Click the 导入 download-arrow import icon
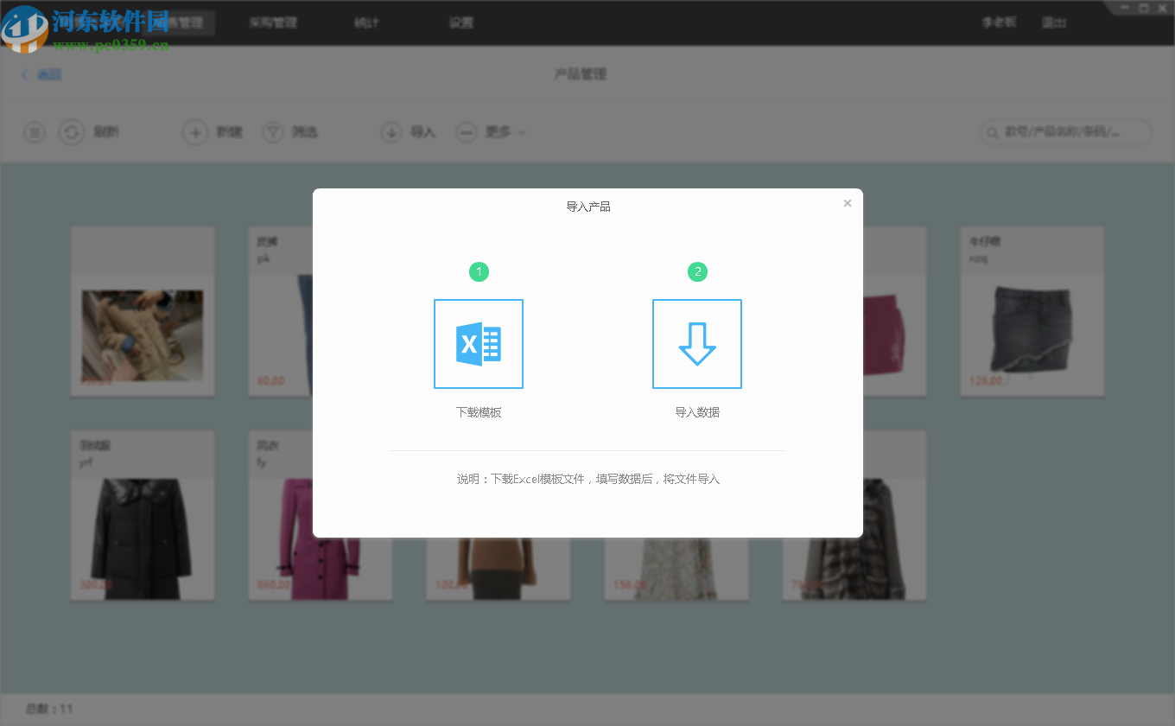1175x726 pixels. 391,132
